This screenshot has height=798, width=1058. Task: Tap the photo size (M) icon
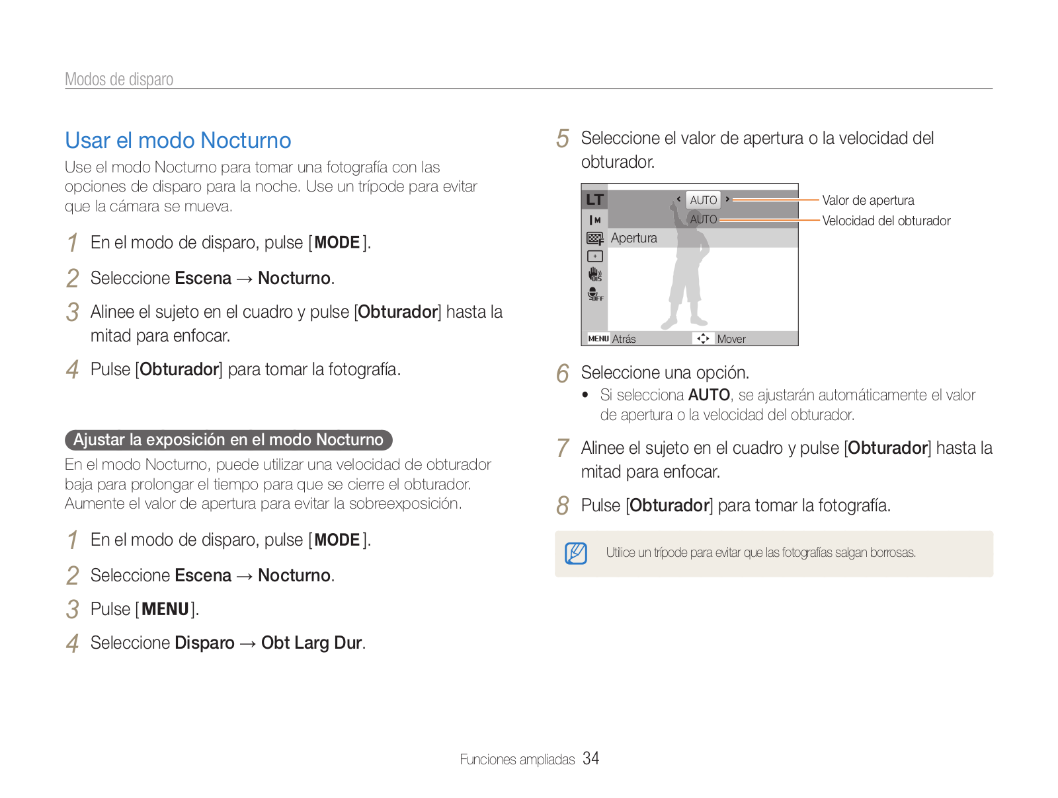594,220
